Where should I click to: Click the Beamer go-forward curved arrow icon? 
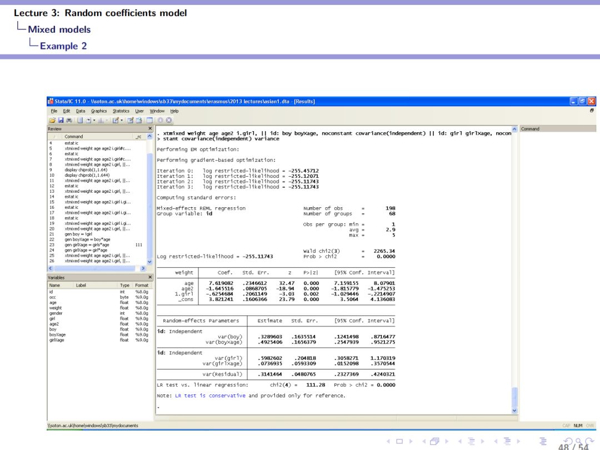point(589,441)
